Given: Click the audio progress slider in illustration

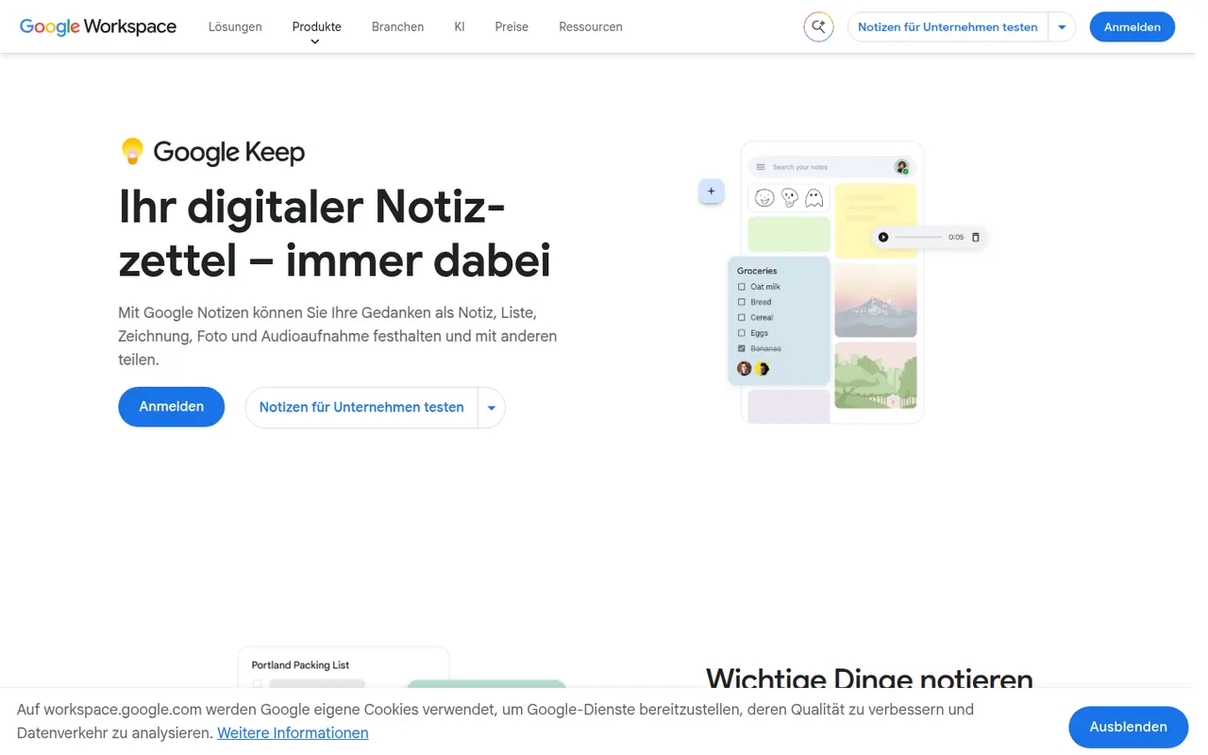Looking at the screenshot, I should [x=918, y=237].
